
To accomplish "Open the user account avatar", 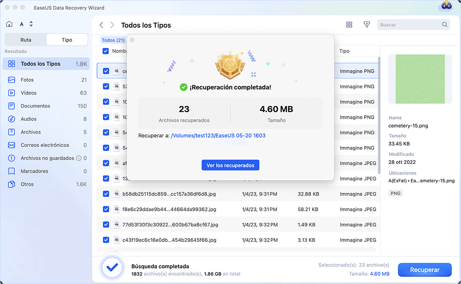I will click(446, 6).
